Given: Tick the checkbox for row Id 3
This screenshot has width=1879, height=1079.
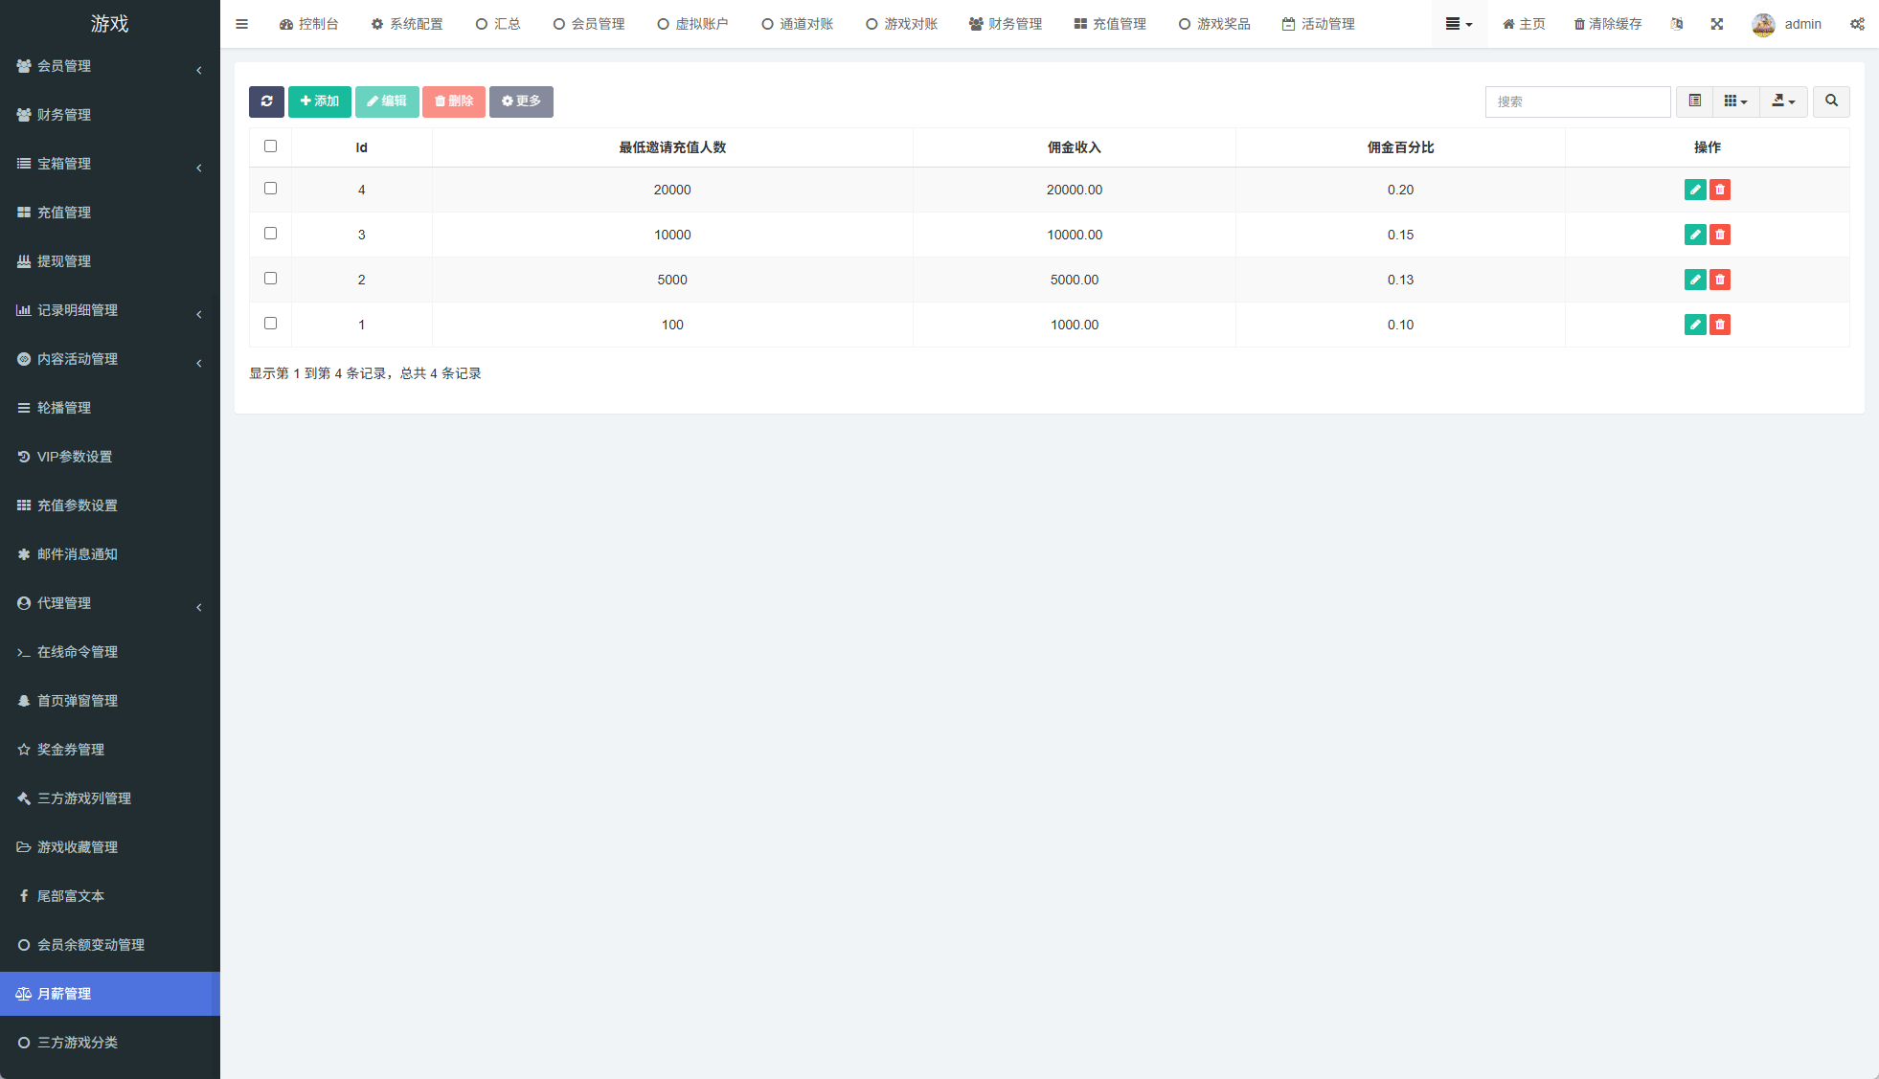Looking at the screenshot, I should click(270, 234).
